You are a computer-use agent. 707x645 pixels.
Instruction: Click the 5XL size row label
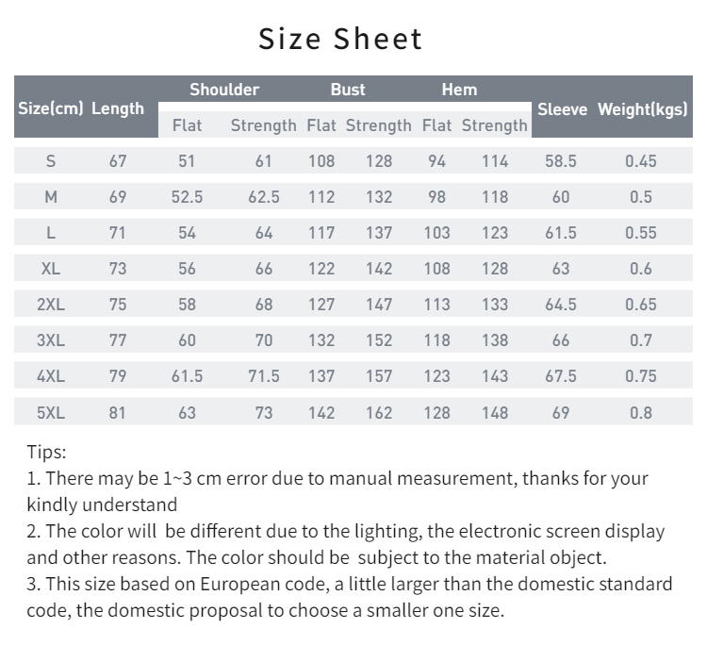tap(51, 412)
